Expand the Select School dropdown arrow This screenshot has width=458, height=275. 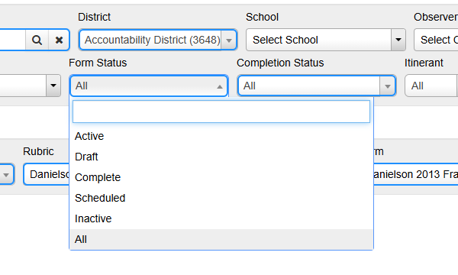[398, 40]
